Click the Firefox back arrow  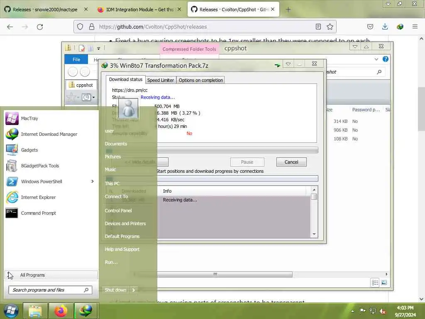point(10,27)
